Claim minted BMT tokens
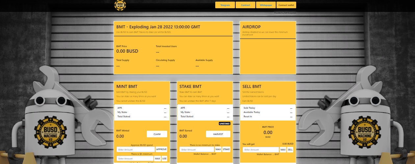 pyautogui.click(x=157, y=134)
